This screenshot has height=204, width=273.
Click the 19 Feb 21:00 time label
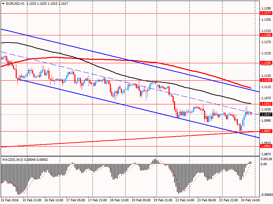pyautogui.click(x=163, y=200)
